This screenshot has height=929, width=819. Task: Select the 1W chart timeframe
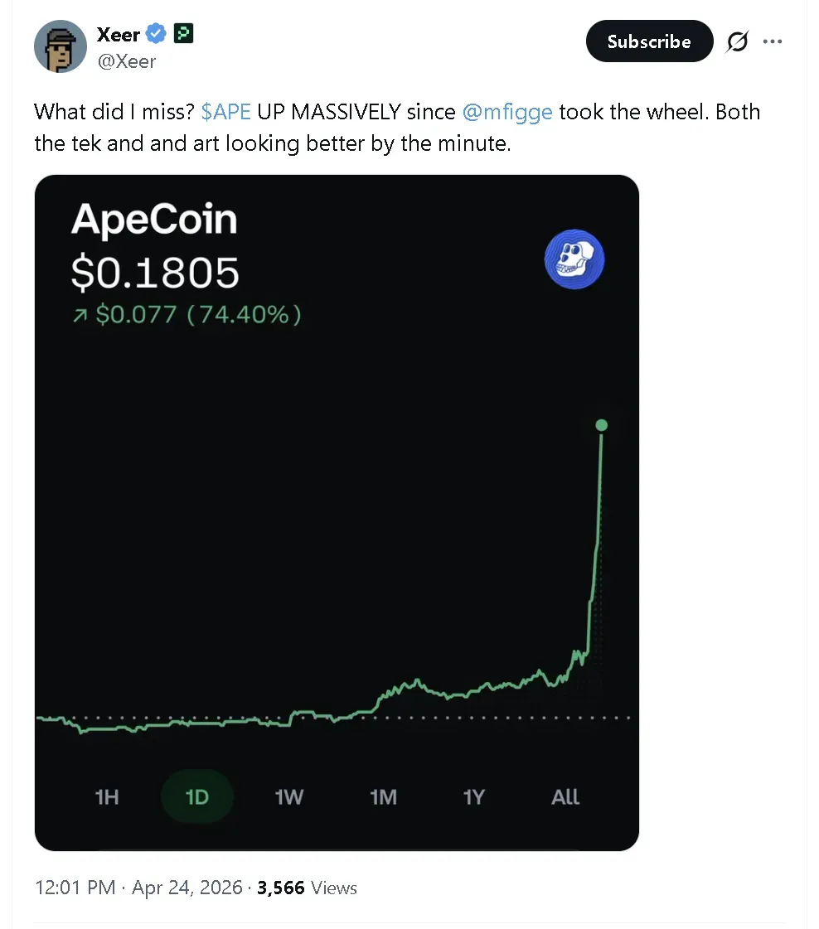288,796
